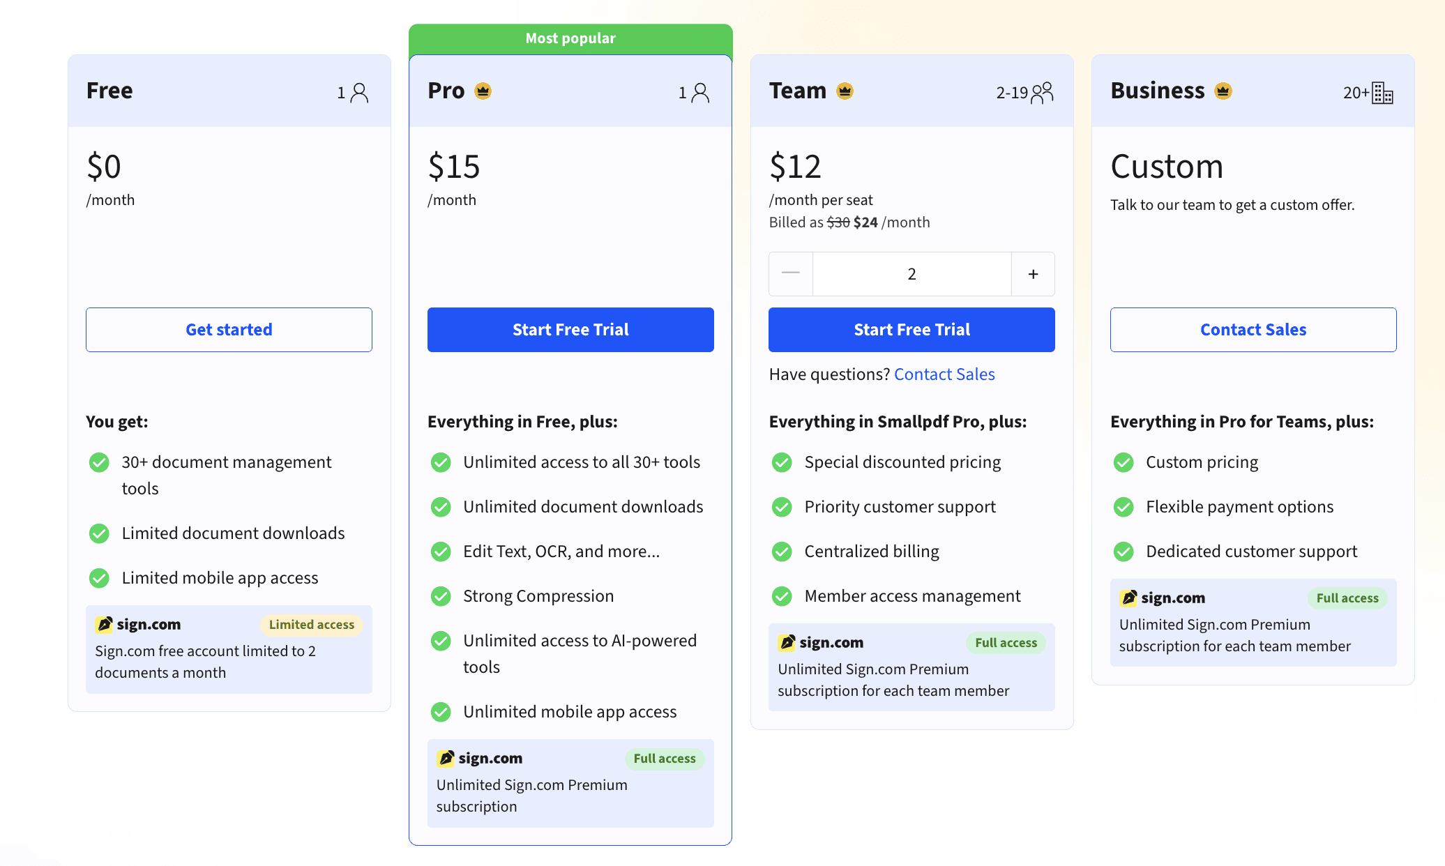Click the crown icon next to Pro

pos(482,91)
